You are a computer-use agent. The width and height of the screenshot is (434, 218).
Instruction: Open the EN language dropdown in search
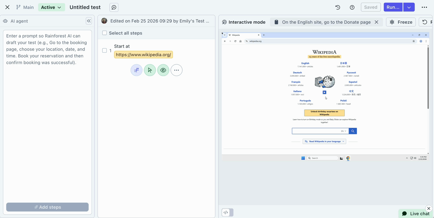point(344,131)
